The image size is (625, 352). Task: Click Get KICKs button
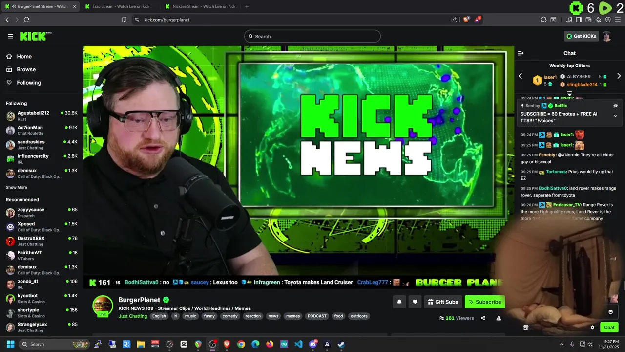pos(581,36)
